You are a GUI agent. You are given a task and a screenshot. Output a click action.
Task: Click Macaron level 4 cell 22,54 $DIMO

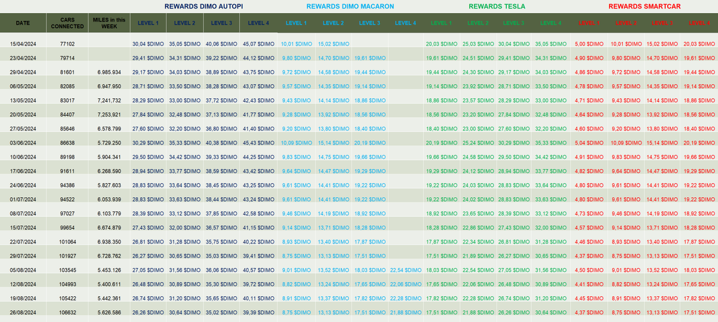pyautogui.click(x=406, y=269)
